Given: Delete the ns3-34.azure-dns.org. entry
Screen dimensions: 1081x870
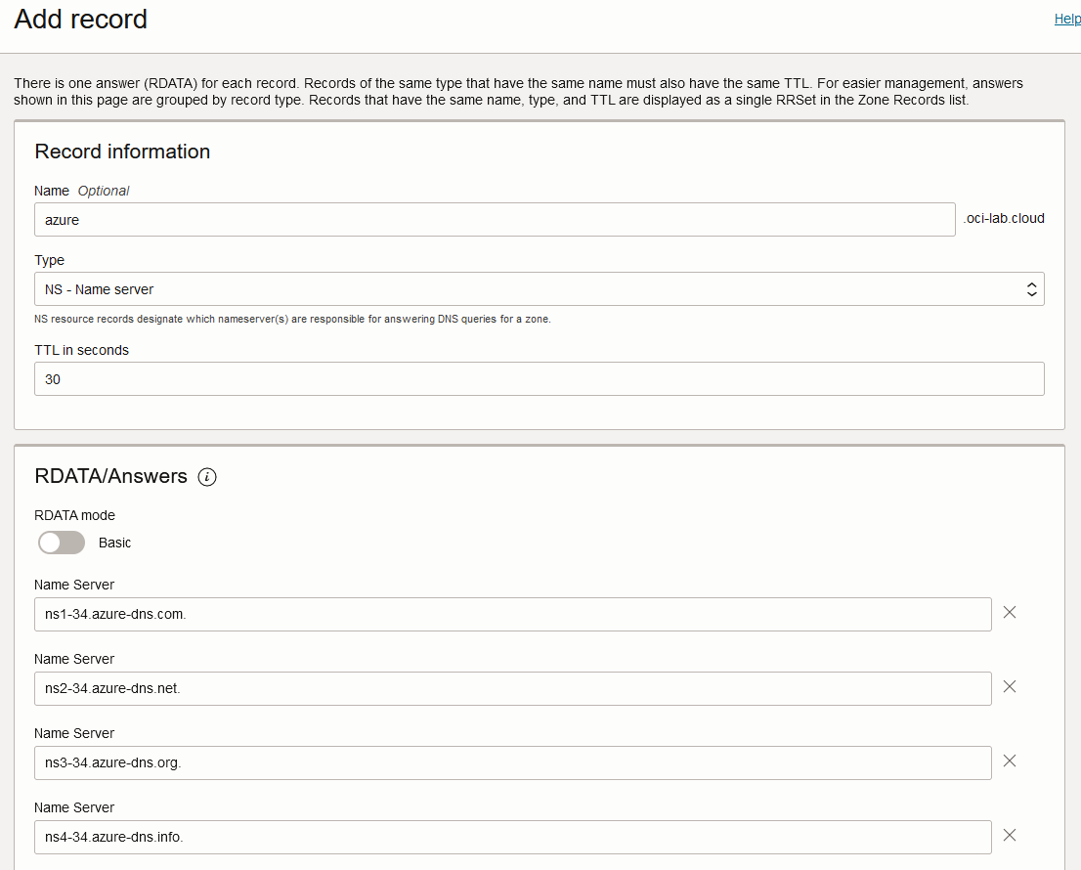Looking at the screenshot, I should (x=1010, y=761).
